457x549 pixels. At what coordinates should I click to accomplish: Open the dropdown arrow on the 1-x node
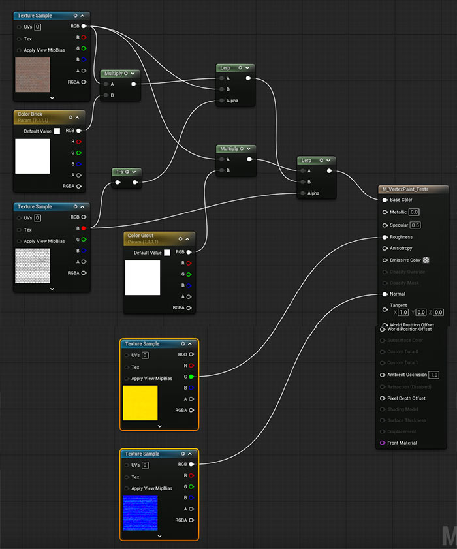(x=134, y=172)
